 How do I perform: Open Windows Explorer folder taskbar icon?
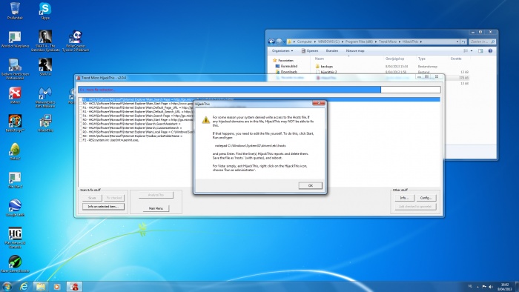(40, 286)
